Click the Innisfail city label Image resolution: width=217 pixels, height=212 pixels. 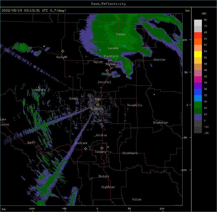pyautogui.click(x=104, y=82)
